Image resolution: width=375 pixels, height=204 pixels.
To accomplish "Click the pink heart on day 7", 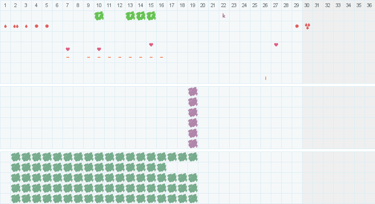I will [x=68, y=49].
